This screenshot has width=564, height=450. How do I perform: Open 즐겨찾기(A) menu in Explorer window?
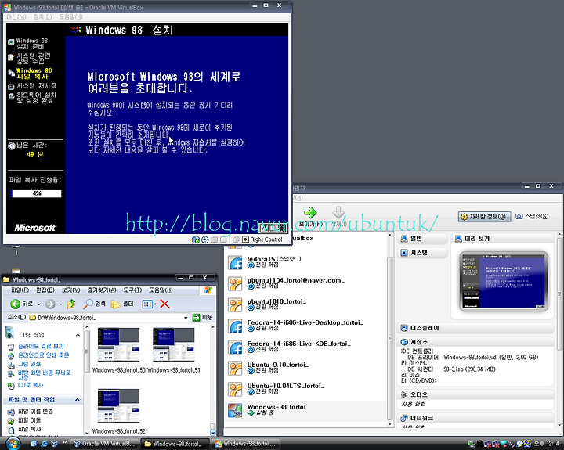click(x=102, y=290)
